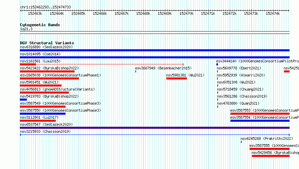Viewport: 299px width, 169px height.
Task: Select nsv5952939 (Almarri2020) label
Action: point(241,75)
